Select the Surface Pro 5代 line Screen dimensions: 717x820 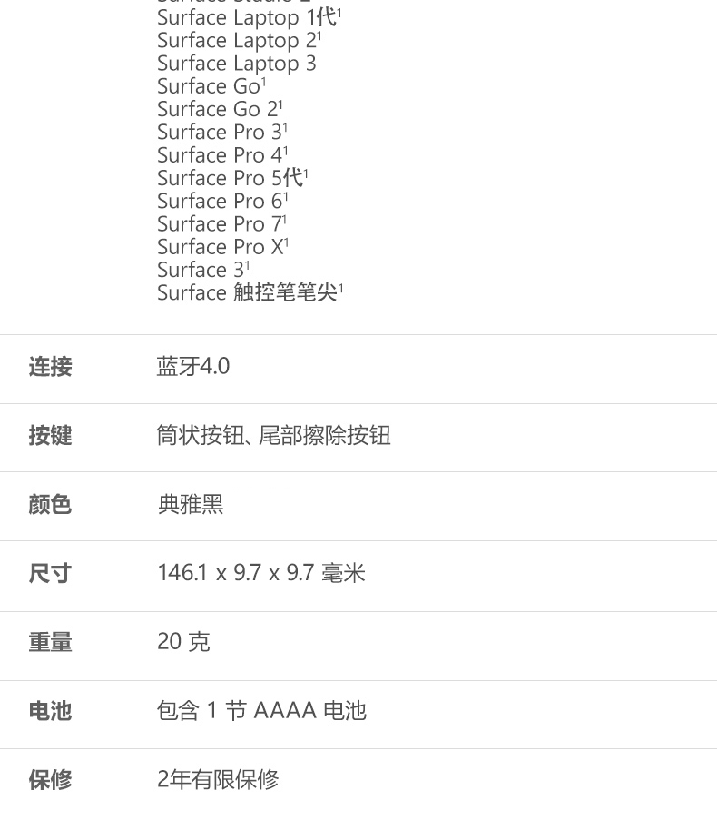pyautogui.click(x=232, y=178)
